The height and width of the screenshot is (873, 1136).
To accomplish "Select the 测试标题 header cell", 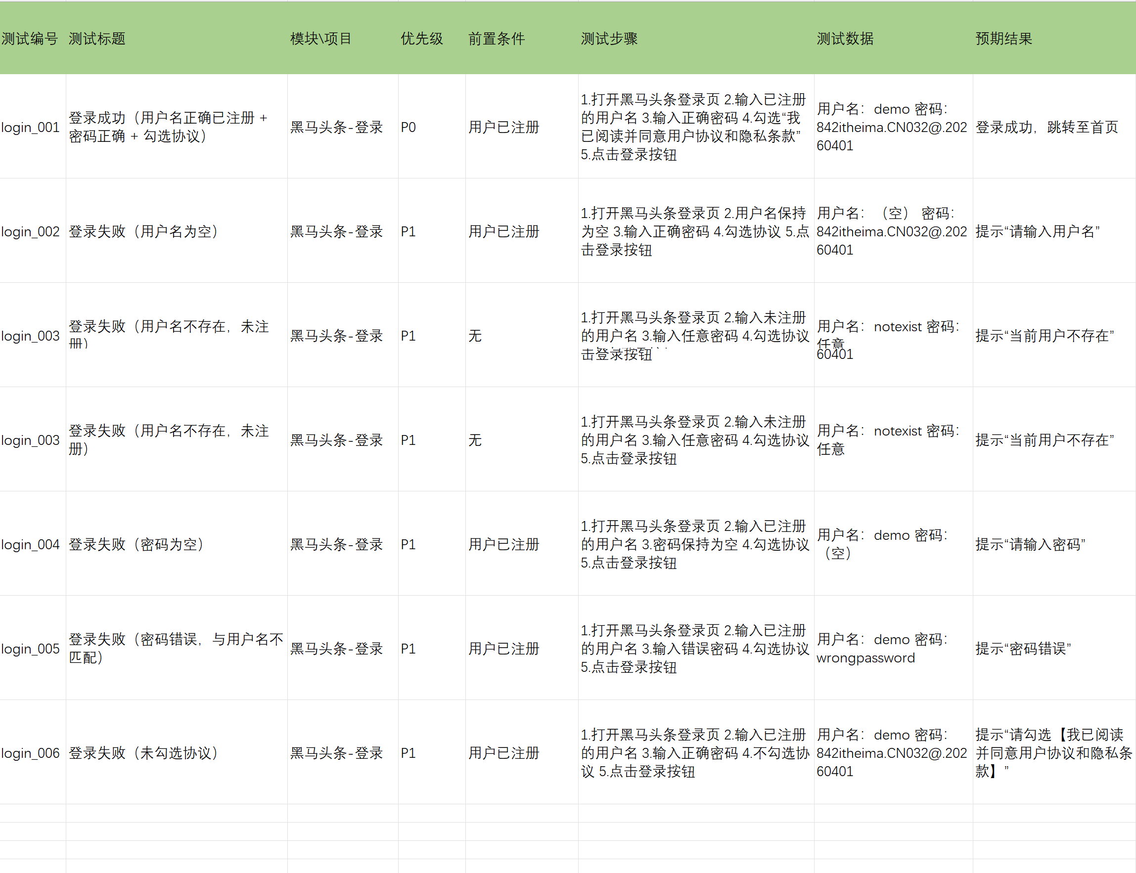I will click(177, 38).
